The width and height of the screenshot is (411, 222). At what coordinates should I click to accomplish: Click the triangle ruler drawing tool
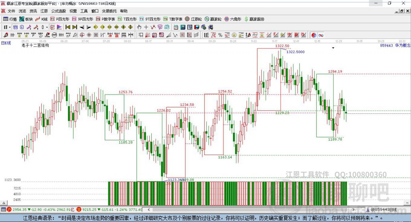click(x=75, y=35)
